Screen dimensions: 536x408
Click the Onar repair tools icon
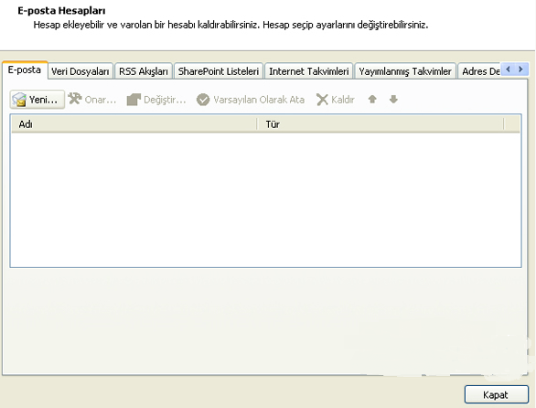75,99
